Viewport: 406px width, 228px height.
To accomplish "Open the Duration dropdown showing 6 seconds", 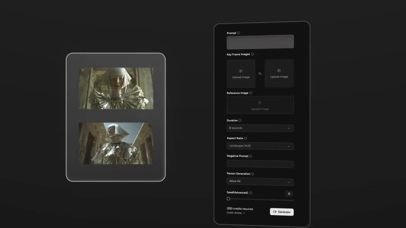I will coord(260,128).
